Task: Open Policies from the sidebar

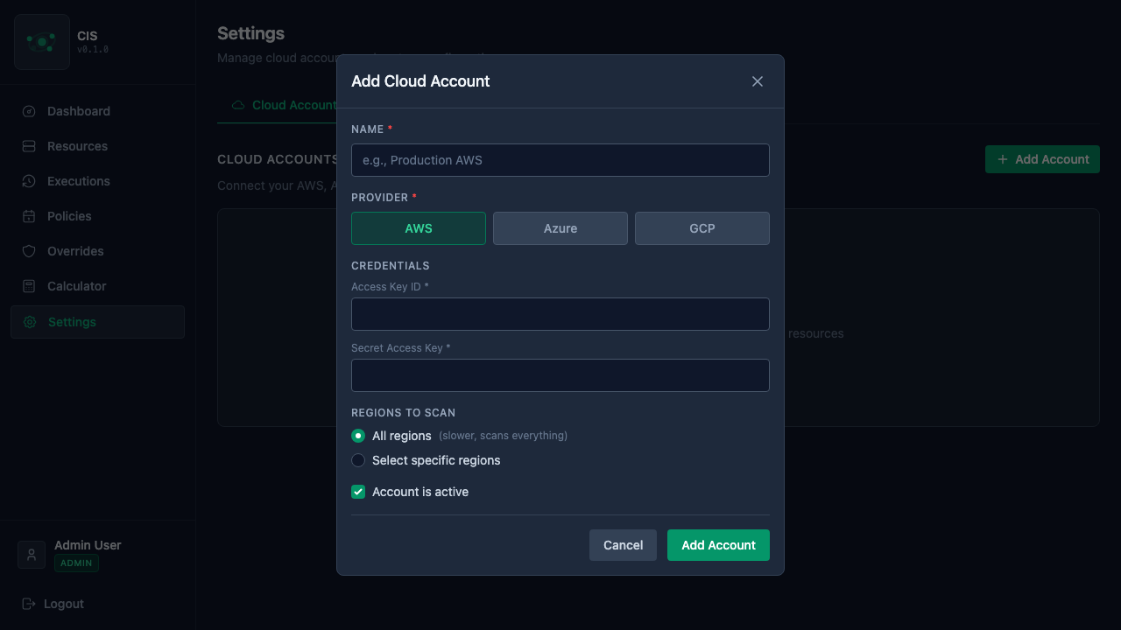Action: (x=97, y=216)
